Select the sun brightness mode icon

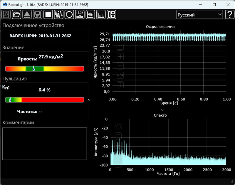69,14
